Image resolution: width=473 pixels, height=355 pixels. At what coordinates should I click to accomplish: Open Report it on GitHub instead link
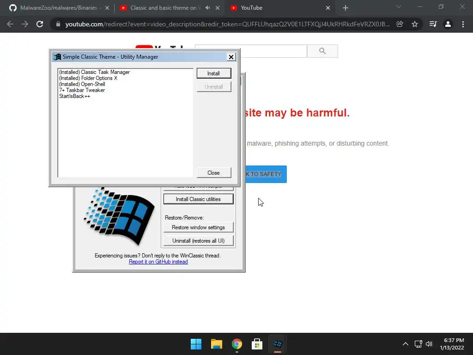click(x=158, y=262)
